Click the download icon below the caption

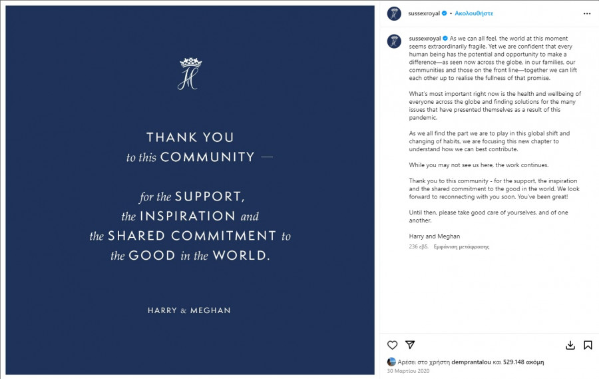point(570,345)
